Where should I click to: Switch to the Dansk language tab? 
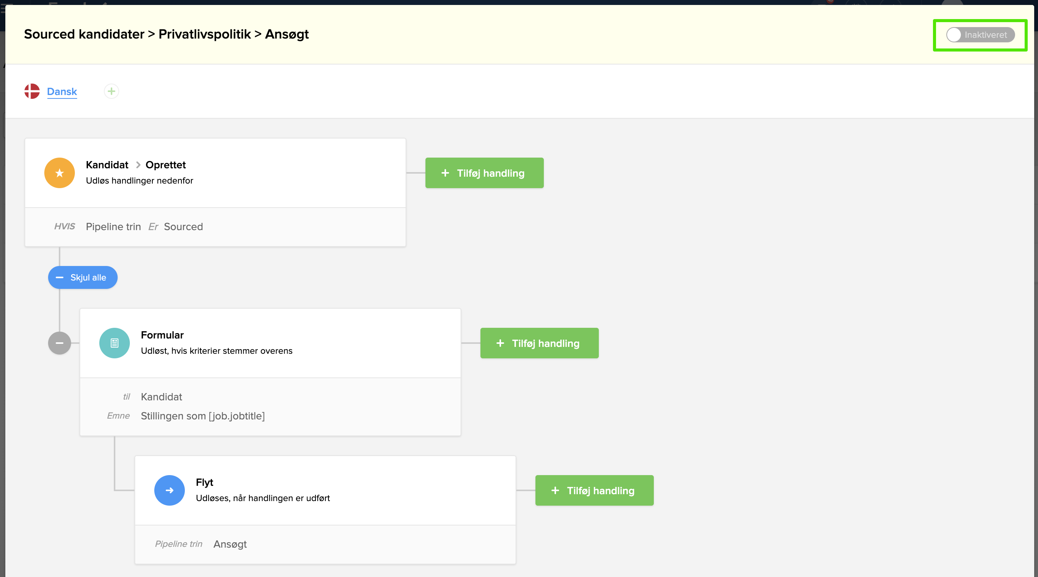(61, 92)
